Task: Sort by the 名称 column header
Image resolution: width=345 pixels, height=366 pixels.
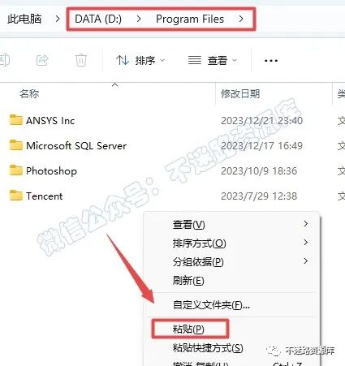Action: [29, 94]
